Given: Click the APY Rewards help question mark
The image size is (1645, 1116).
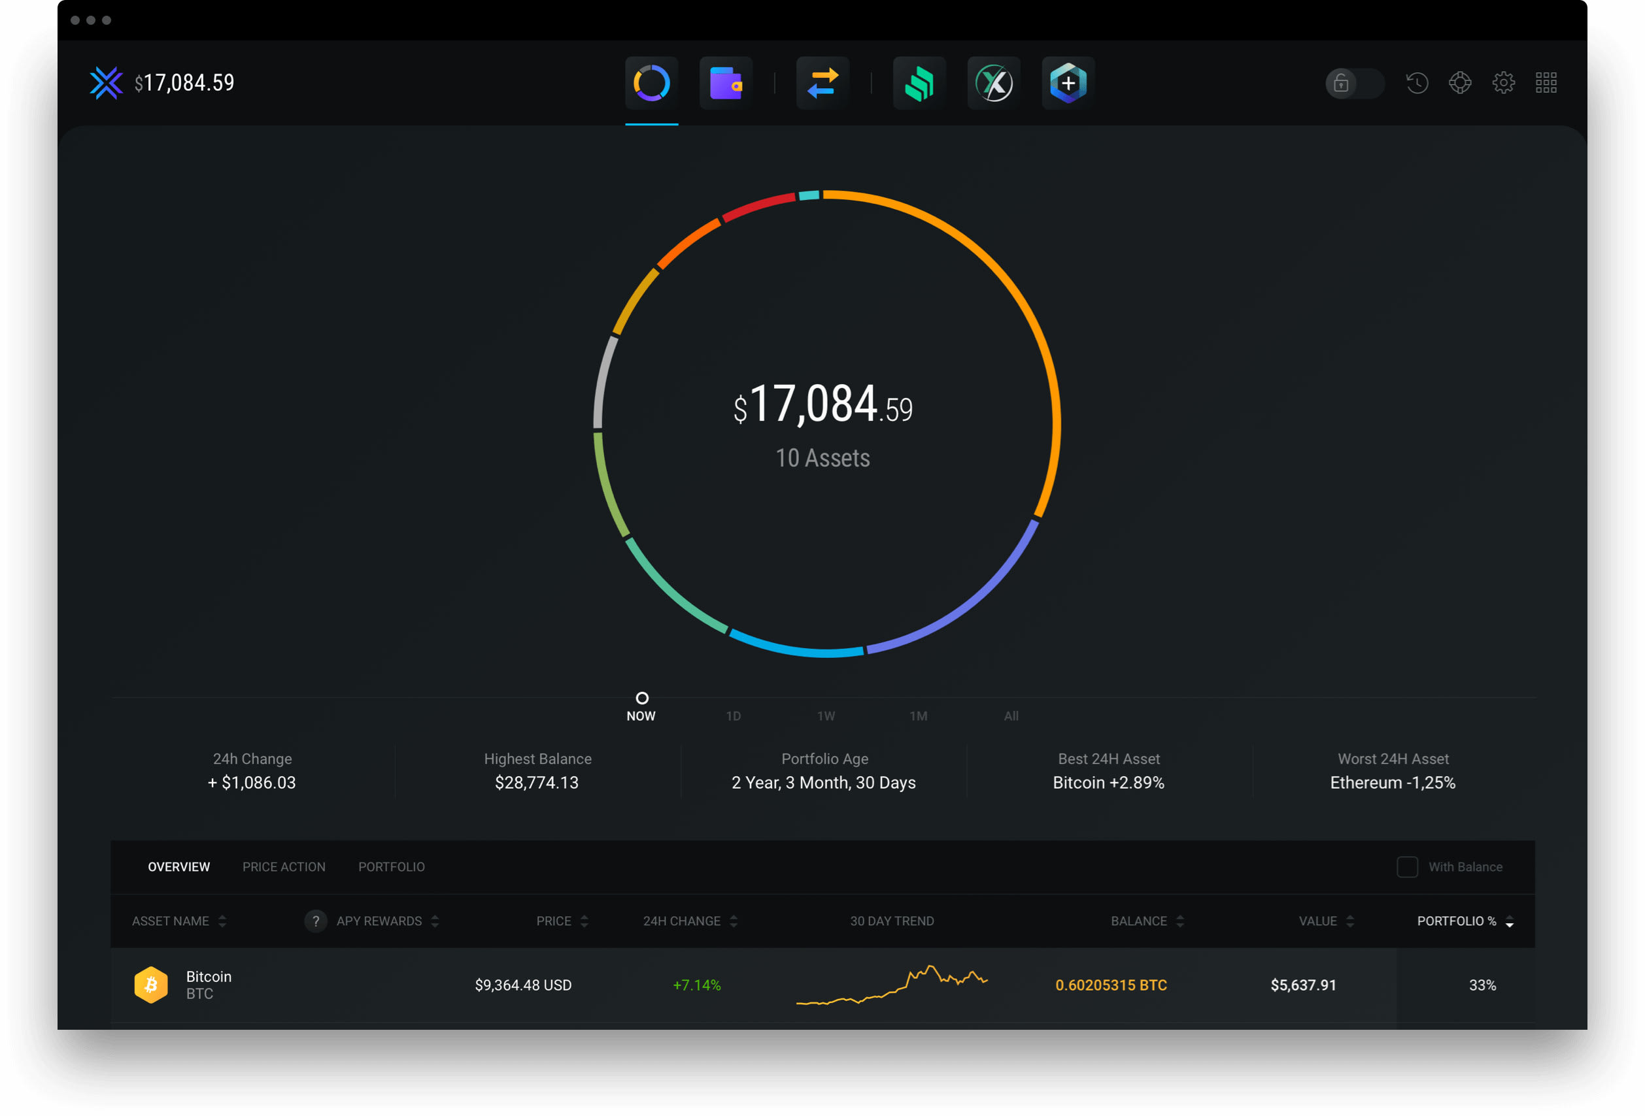Looking at the screenshot, I should click(x=316, y=921).
